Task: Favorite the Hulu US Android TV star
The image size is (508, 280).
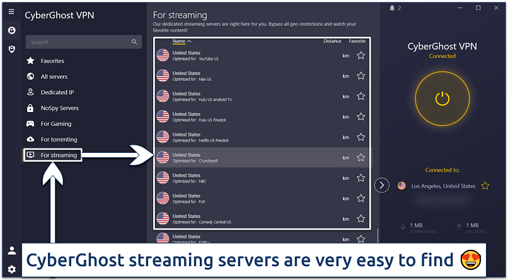Action: point(361,96)
